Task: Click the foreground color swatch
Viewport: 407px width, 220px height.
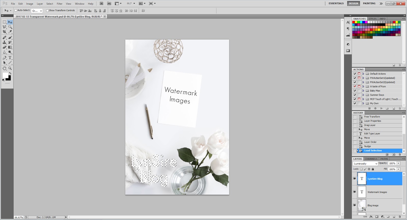Action: pyautogui.click(x=5, y=75)
